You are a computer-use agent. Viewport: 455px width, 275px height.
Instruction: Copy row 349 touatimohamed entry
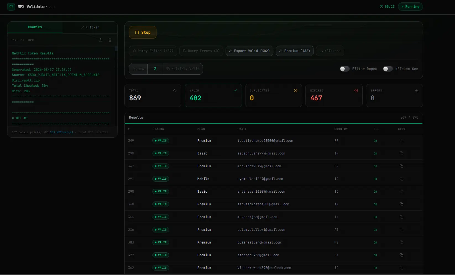pos(401,141)
